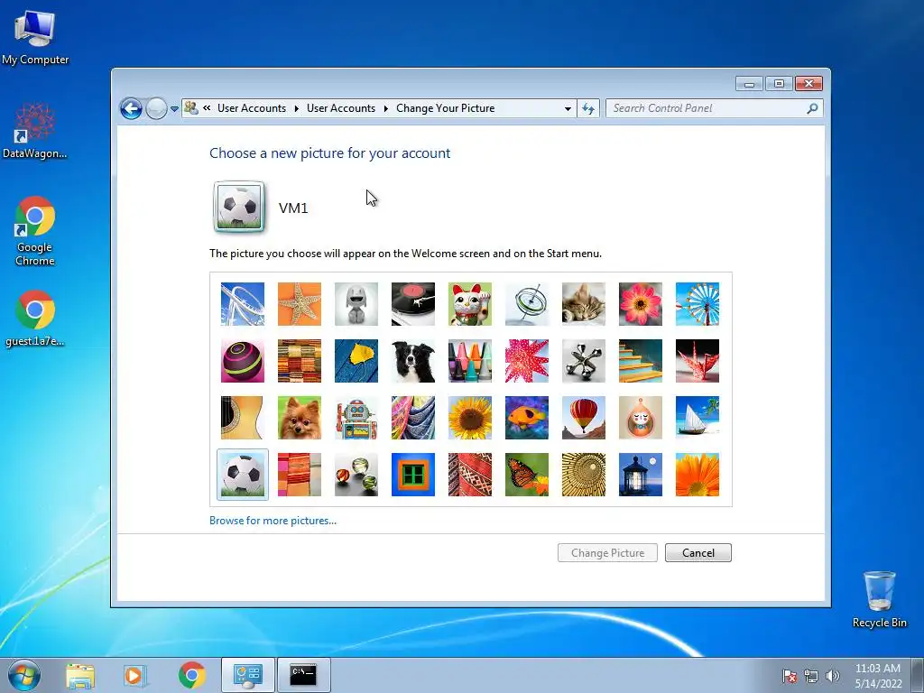
Task: Choose the black and white dog picture
Action: (x=413, y=361)
